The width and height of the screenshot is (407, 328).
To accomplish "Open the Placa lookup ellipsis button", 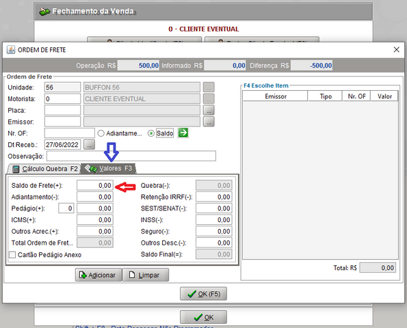I will tap(209, 110).
